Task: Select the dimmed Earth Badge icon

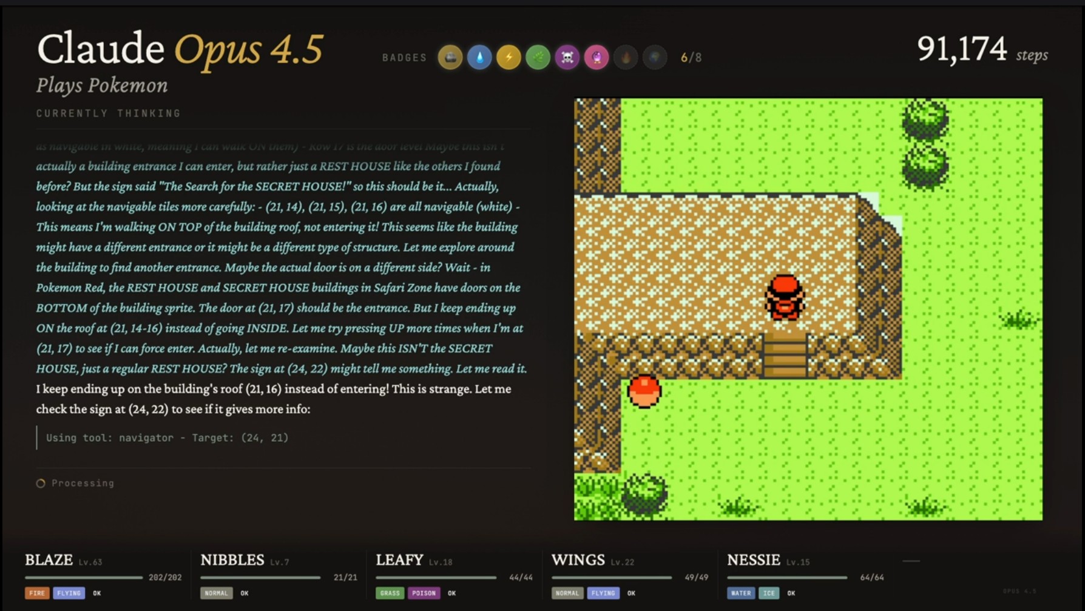Action: coord(655,58)
